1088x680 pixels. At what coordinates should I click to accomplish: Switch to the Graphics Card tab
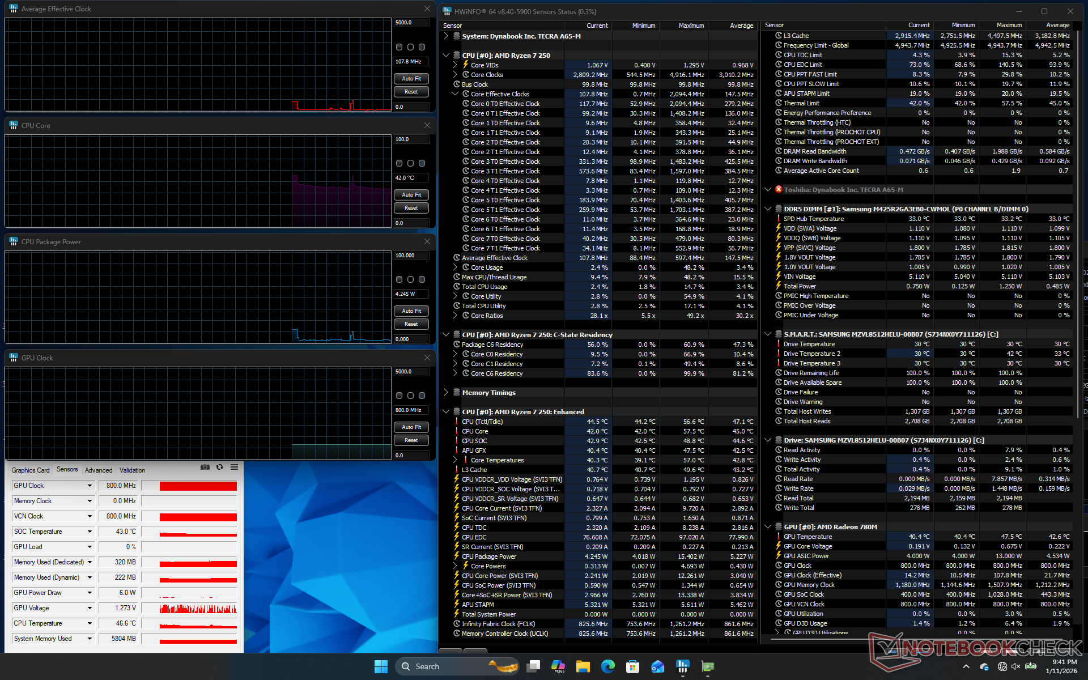click(x=31, y=470)
